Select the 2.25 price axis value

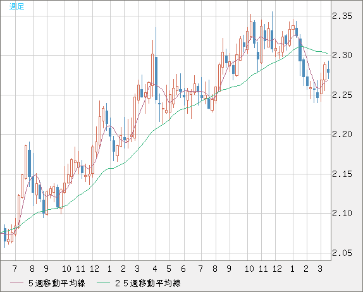coord(342,95)
